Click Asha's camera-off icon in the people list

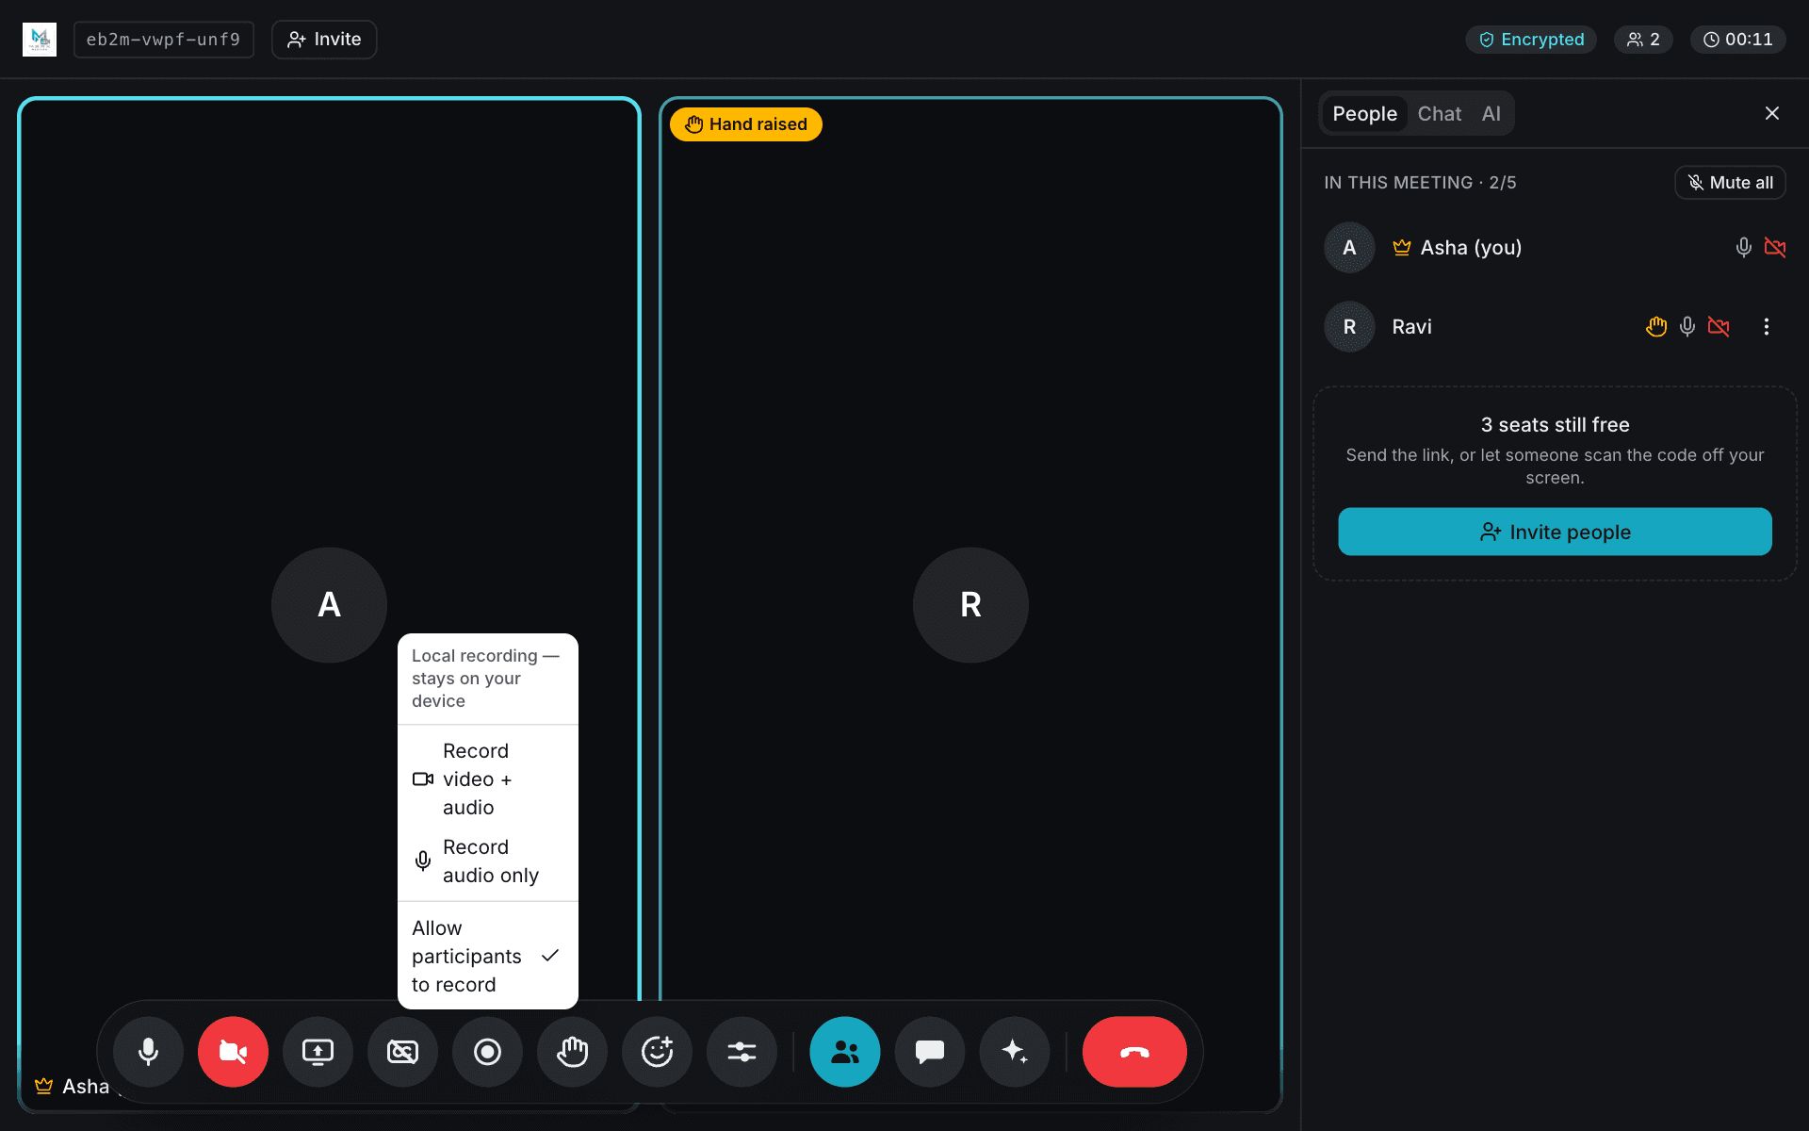[1775, 248]
